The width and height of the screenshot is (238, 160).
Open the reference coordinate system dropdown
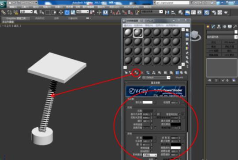click(x=82, y=12)
